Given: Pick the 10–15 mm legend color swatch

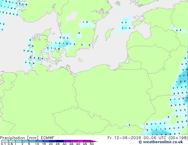Looking at the screenshot, I should click(x=39, y=141).
